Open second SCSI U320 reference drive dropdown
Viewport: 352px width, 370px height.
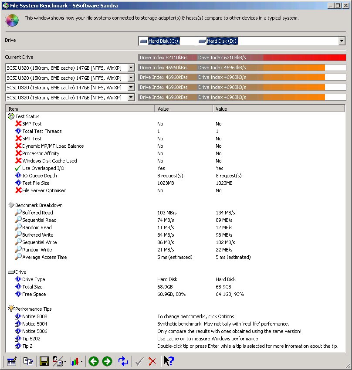(131, 78)
